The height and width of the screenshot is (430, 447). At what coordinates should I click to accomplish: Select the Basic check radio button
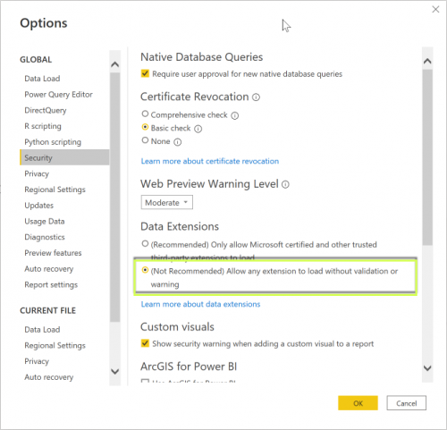[x=145, y=127]
